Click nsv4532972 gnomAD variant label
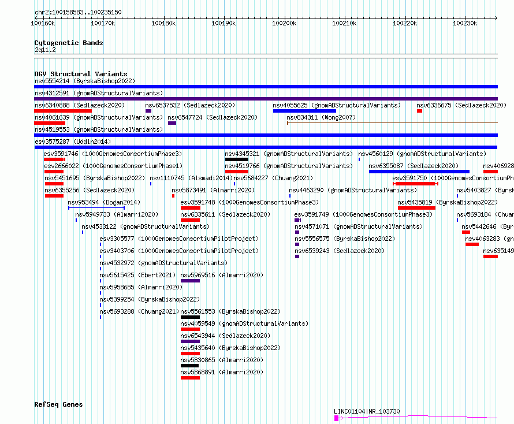 [163, 263]
